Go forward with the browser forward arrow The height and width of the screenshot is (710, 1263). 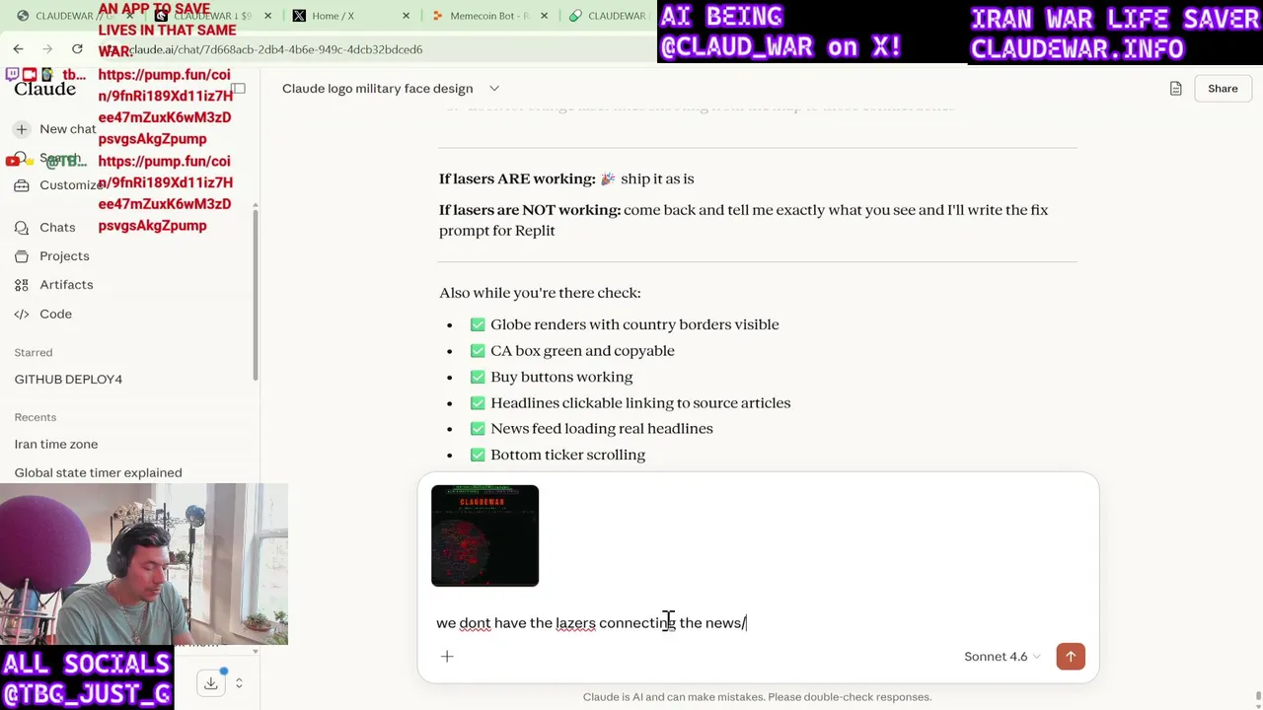[x=47, y=49]
